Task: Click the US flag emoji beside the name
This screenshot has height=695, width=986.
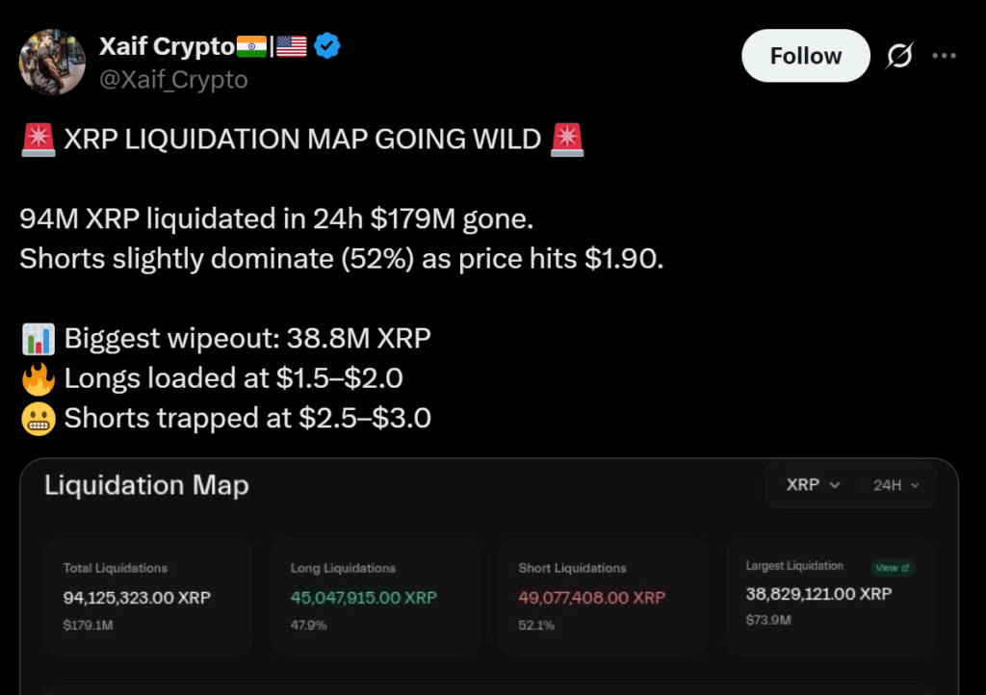Action: pyautogui.click(x=291, y=45)
